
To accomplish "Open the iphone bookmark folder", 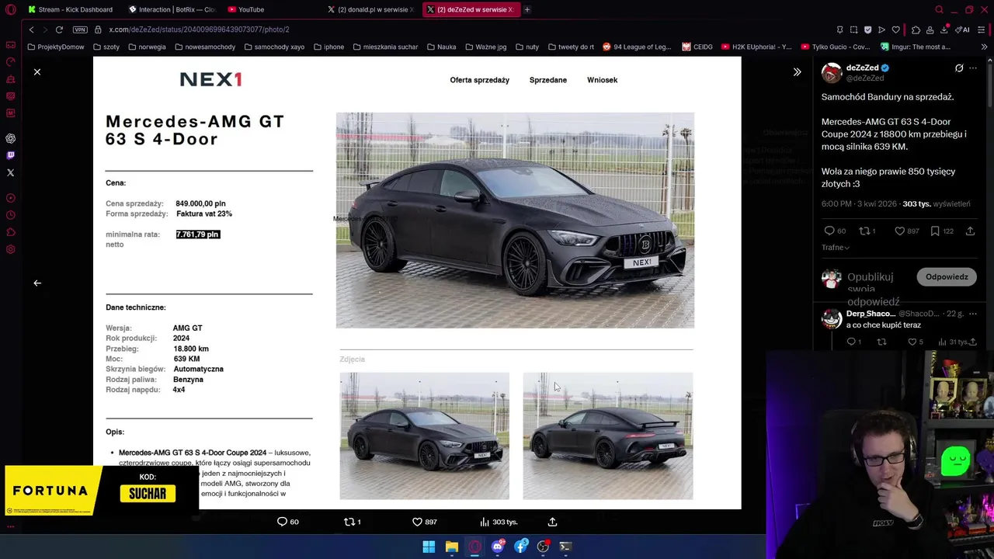I will point(328,47).
